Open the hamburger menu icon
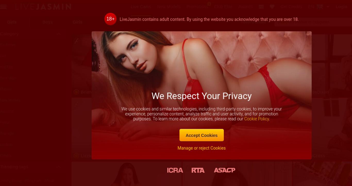The height and width of the screenshot is (186, 352). [x=3, y=7]
